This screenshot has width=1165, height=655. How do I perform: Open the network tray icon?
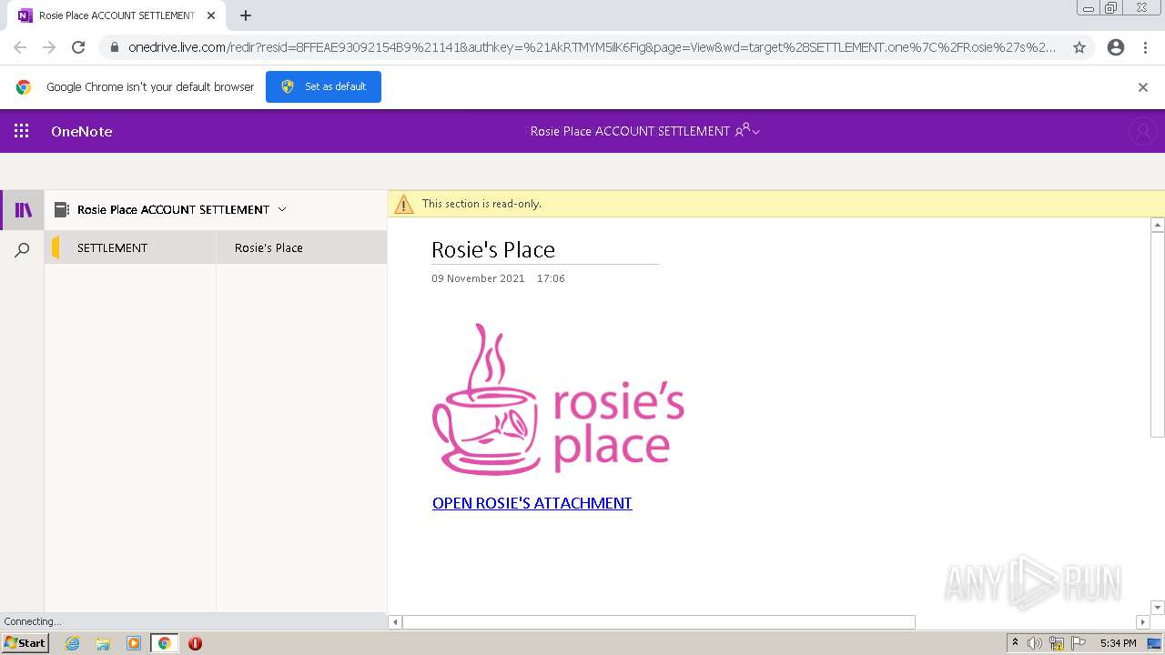coord(1057,643)
